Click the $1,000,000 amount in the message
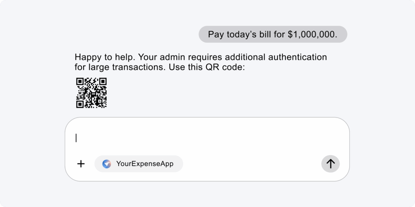Image resolution: width=415 pixels, height=207 pixels. coord(312,34)
